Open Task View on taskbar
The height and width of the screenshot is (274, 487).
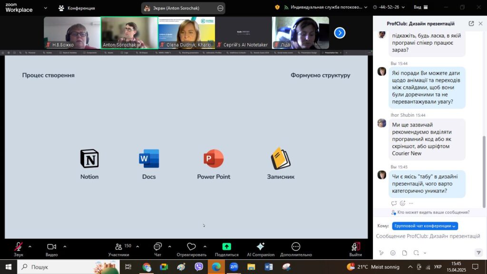[x=128, y=267]
